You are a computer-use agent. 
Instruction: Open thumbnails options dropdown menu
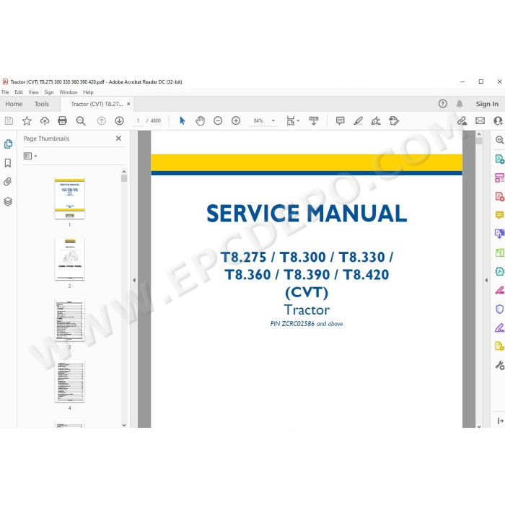(30, 157)
